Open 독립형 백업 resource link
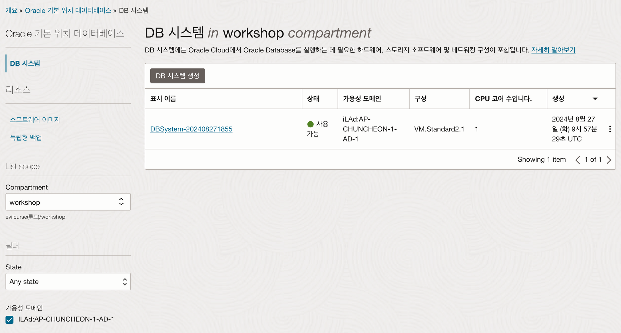Image resolution: width=621 pixels, height=333 pixels. [26, 137]
